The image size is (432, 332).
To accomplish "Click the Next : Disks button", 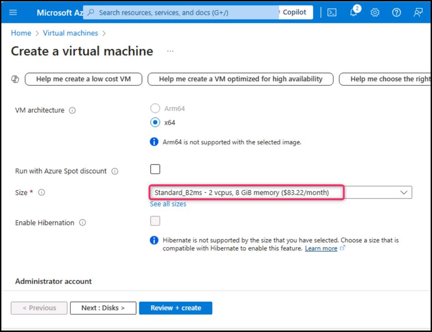I will click(x=103, y=308).
